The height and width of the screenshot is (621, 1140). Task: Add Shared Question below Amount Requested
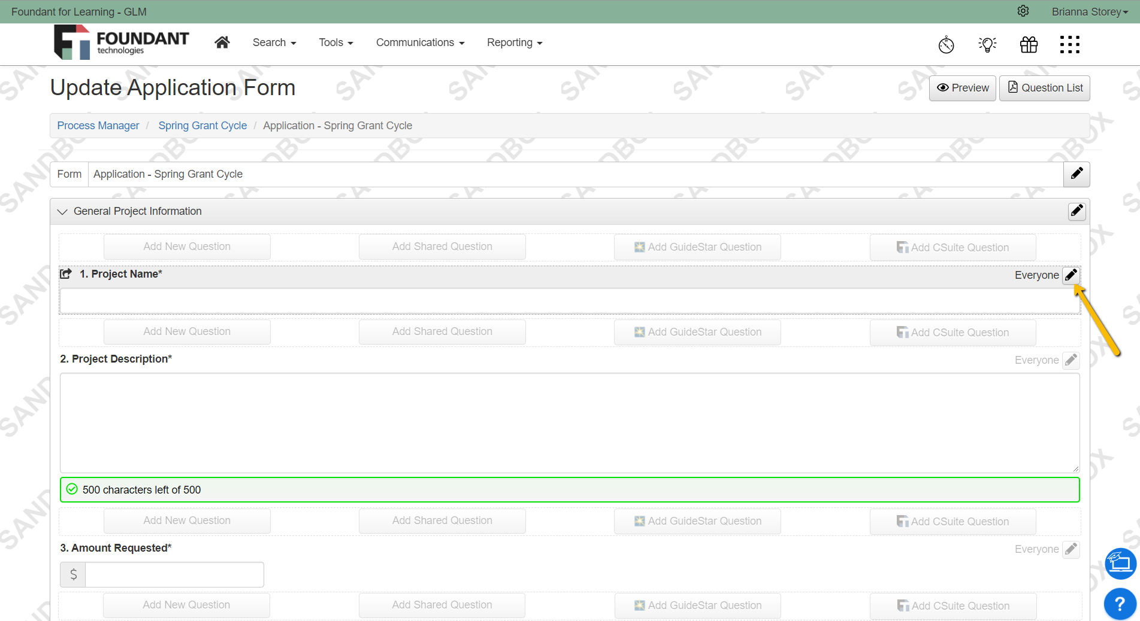(x=442, y=605)
